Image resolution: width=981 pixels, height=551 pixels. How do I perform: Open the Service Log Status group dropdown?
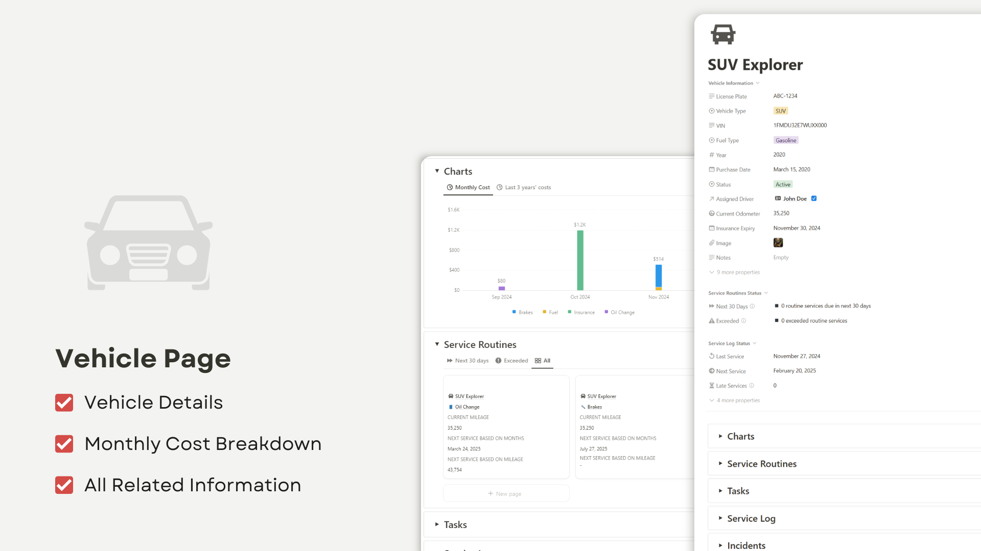tap(732, 344)
